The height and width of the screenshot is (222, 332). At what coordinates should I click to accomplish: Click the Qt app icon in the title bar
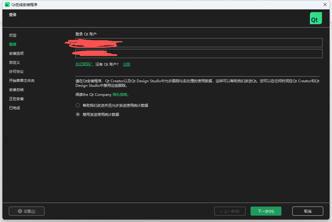coord(7,5)
